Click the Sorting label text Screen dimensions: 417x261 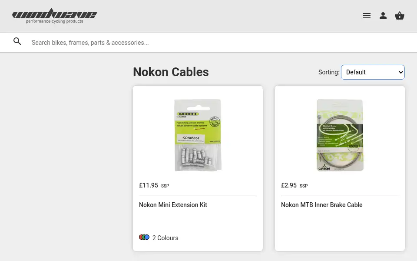click(x=329, y=72)
